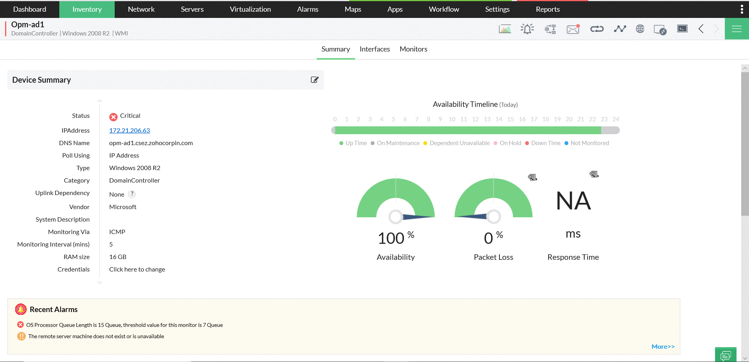Open the hamburger menu at top right
The width and height of the screenshot is (749, 362).
tap(737, 28)
